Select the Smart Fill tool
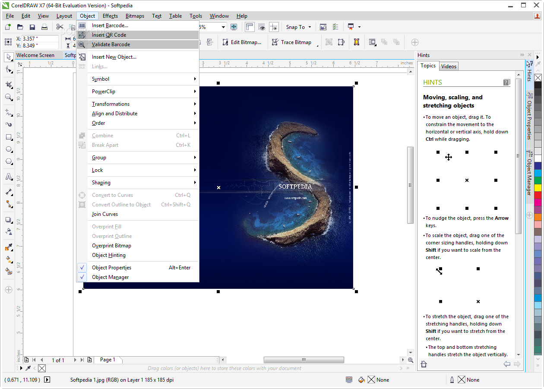 click(x=9, y=272)
